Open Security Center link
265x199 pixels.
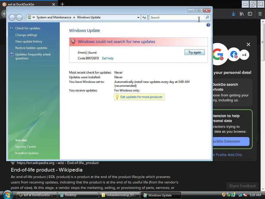click(26, 147)
